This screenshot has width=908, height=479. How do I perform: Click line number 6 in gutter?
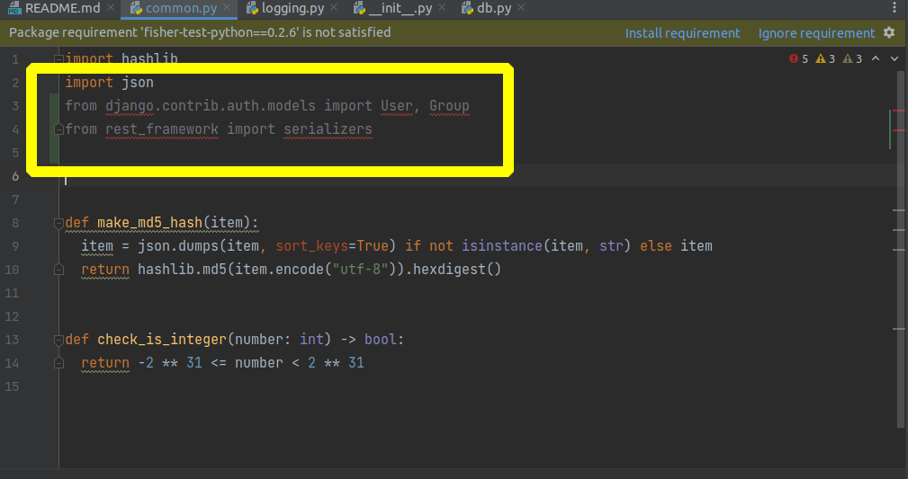(x=15, y=176)
